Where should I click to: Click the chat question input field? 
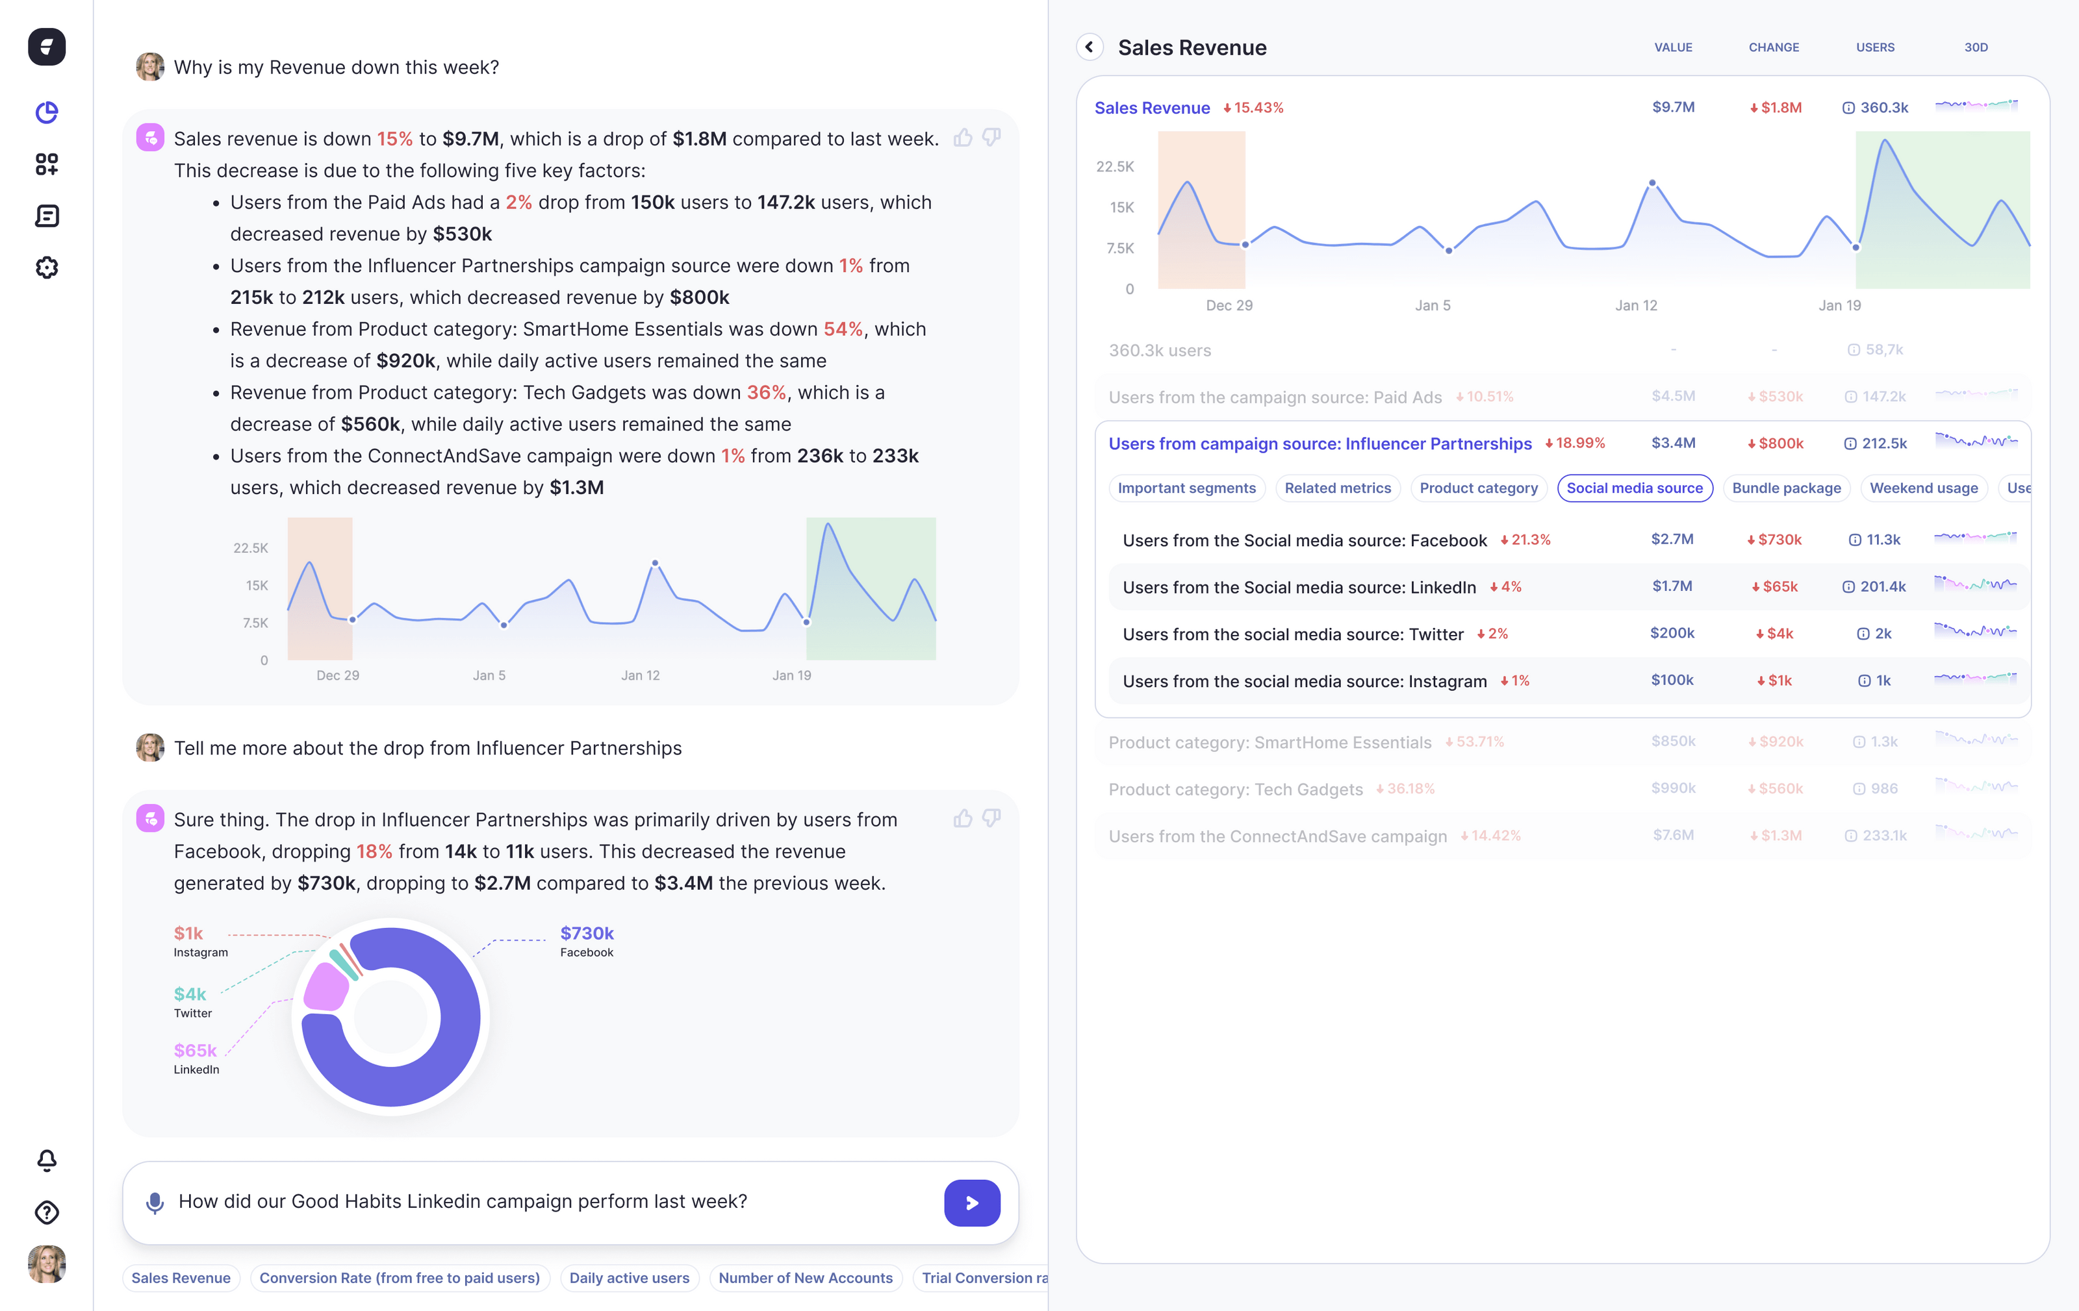(x=518, y=1201)
